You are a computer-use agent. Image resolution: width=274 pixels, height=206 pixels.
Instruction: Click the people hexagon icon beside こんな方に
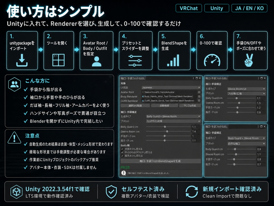[14, 84]
